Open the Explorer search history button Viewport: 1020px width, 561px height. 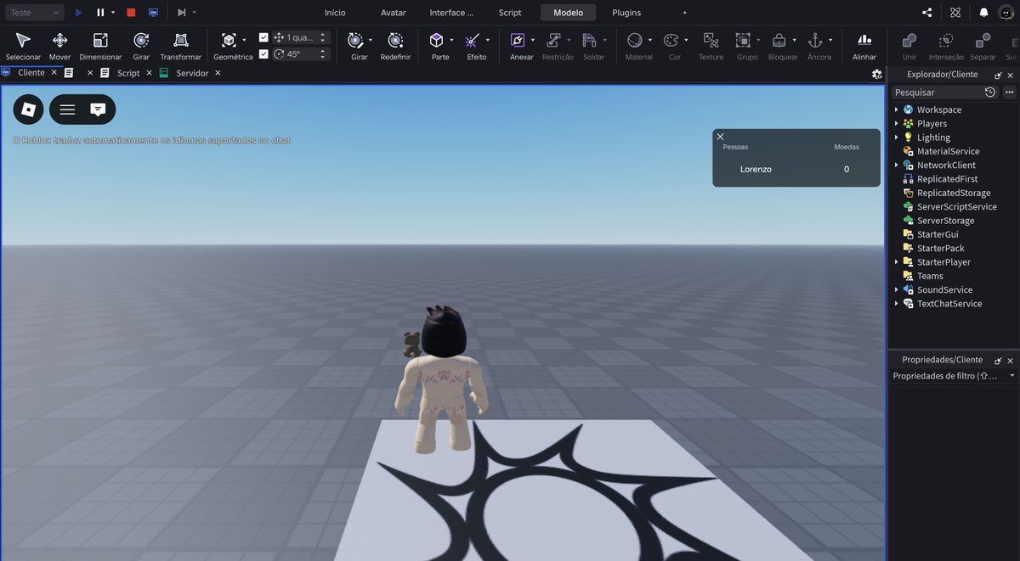[x=990, y=92]
